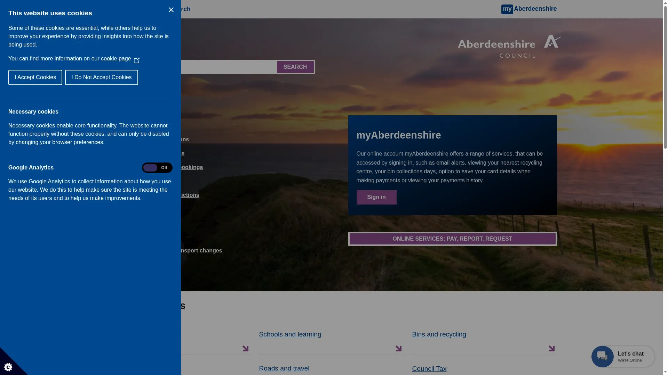Viewport: 668px width, 375px height.
Task: Click the 'Necessary cookies' heading text
Action: pos(33,112)
